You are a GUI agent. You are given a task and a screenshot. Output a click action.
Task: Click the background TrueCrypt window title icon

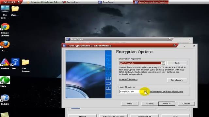68,39
